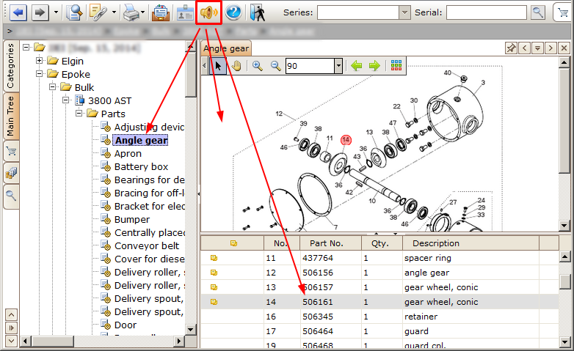Click the speaker announcement icon in toolbar
Screen dimensions: 574x351
[x=208, y=13]
